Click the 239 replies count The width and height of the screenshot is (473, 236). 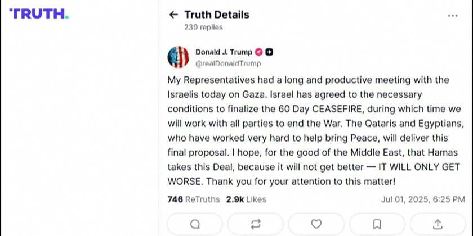point(203,27)
